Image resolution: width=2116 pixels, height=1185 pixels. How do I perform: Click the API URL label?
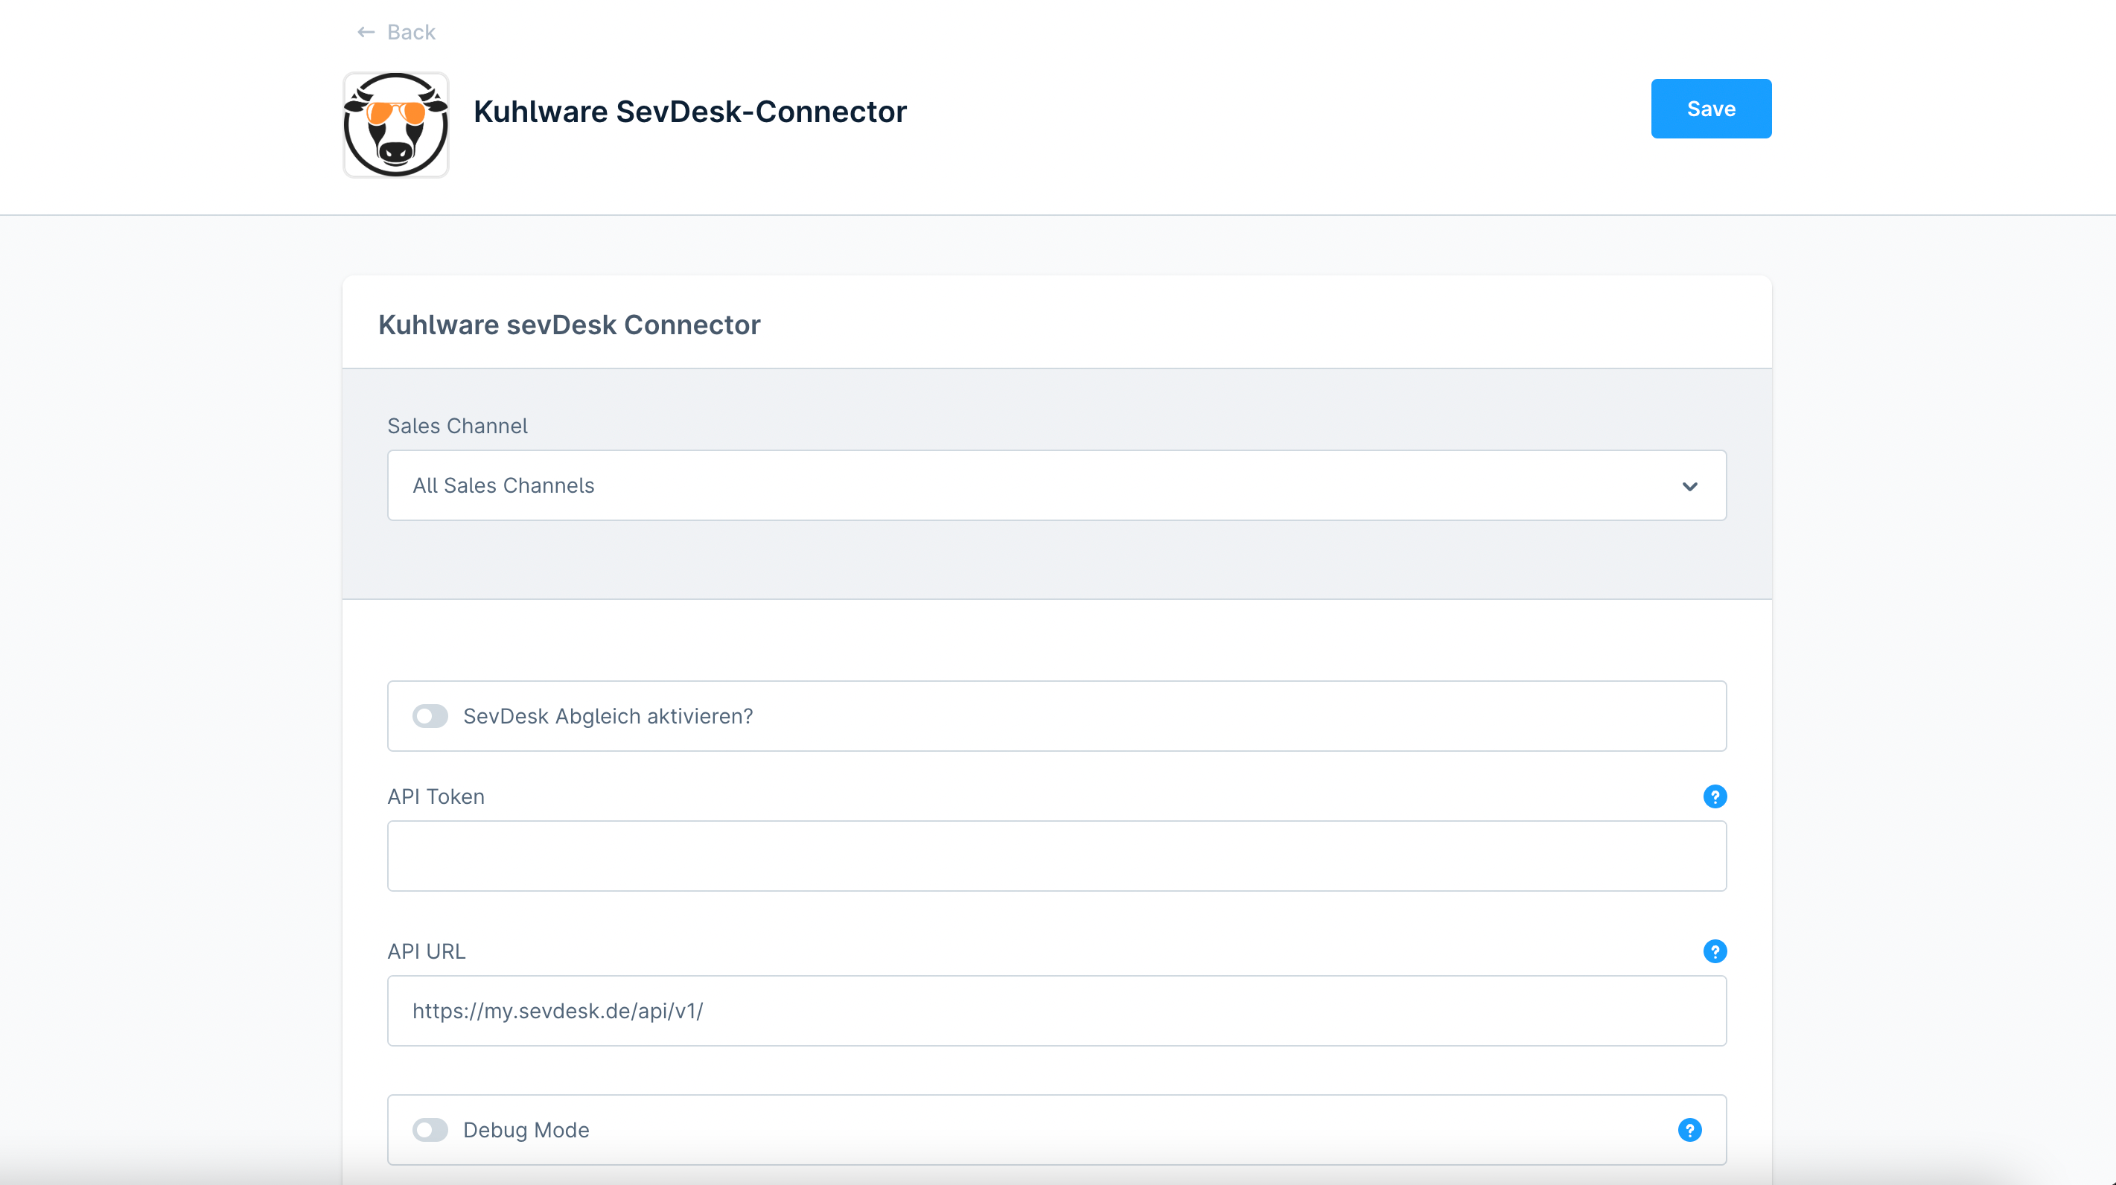tap(427, 951)
